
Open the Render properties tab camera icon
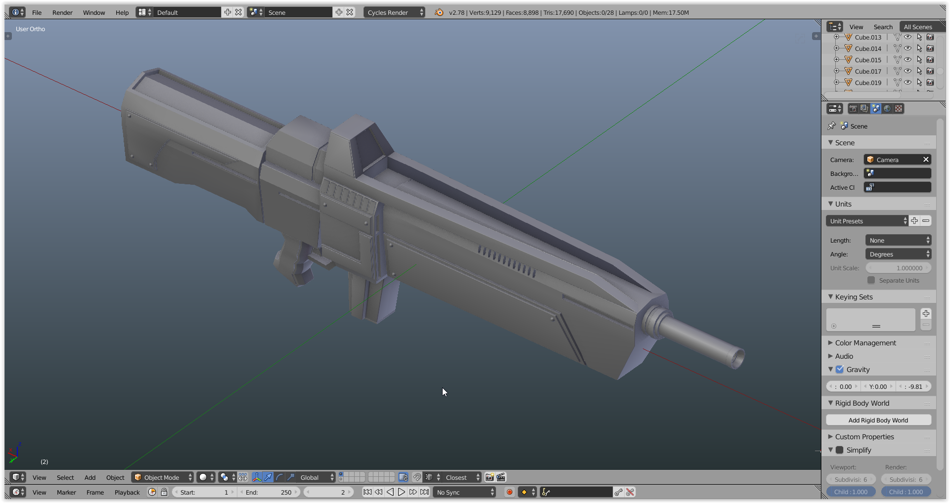pos(853,109)
